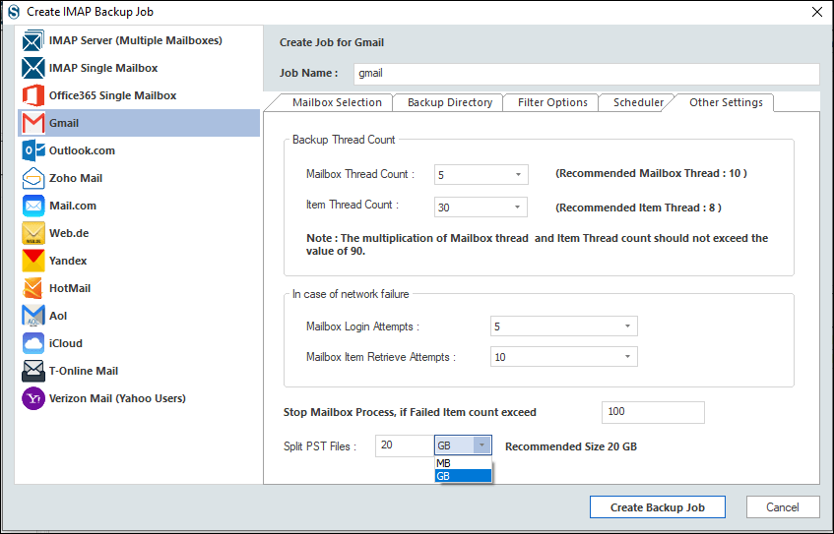Image resolution: width=834 pixels, height=534 pixels.
Task: Select the T-Online Mail label
Action: click(x=84, y=371)
